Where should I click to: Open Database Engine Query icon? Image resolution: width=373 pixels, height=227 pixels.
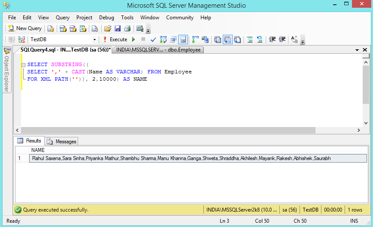point(50,28)
